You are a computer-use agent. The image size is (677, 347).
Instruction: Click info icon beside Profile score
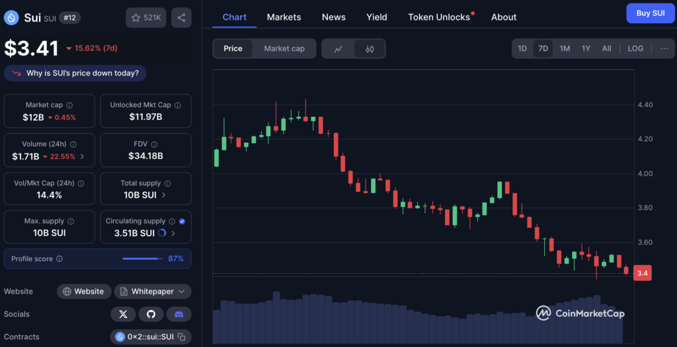pyautogui.click(x=60, y=259)
